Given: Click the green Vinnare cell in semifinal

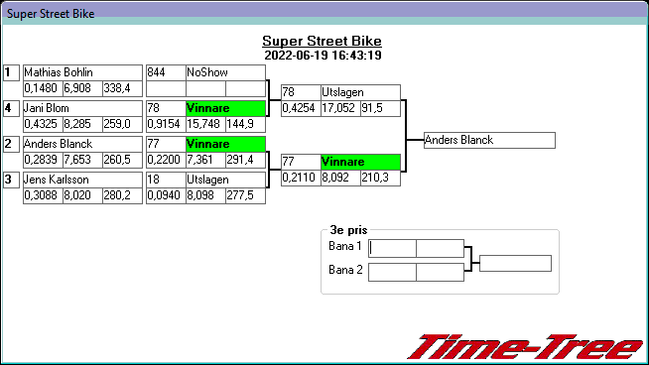Looking at the screenshot, I should click(360, 162).
